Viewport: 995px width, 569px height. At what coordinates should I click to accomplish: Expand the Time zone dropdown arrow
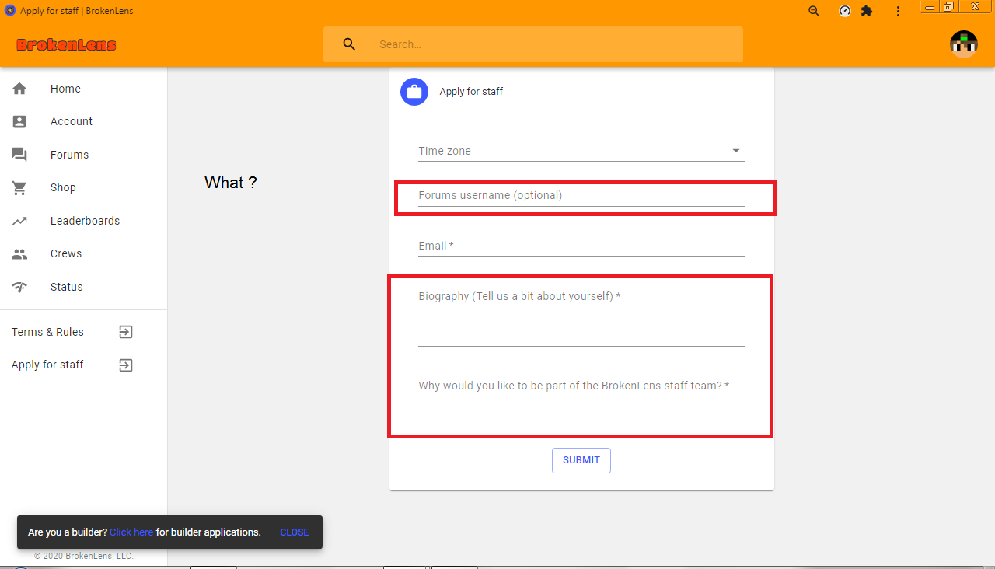click(x=736, y=151)
